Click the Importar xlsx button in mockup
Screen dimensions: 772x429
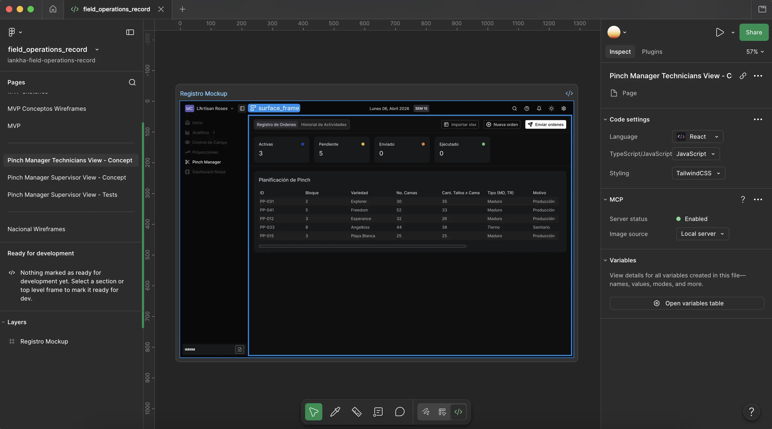coord(460,124)
